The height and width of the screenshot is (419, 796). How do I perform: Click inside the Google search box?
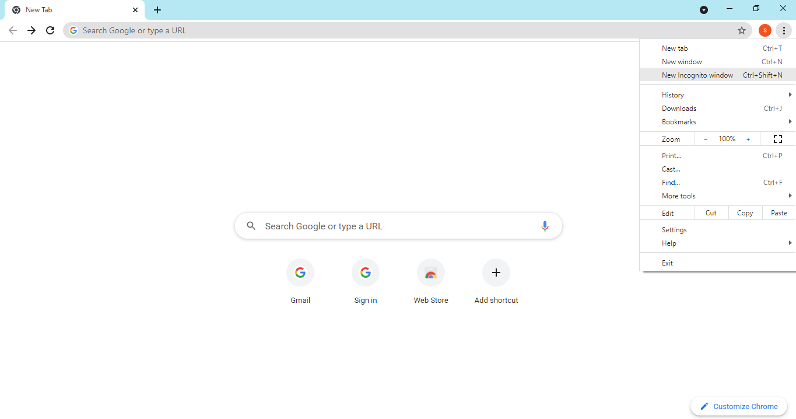coord(398,226)
